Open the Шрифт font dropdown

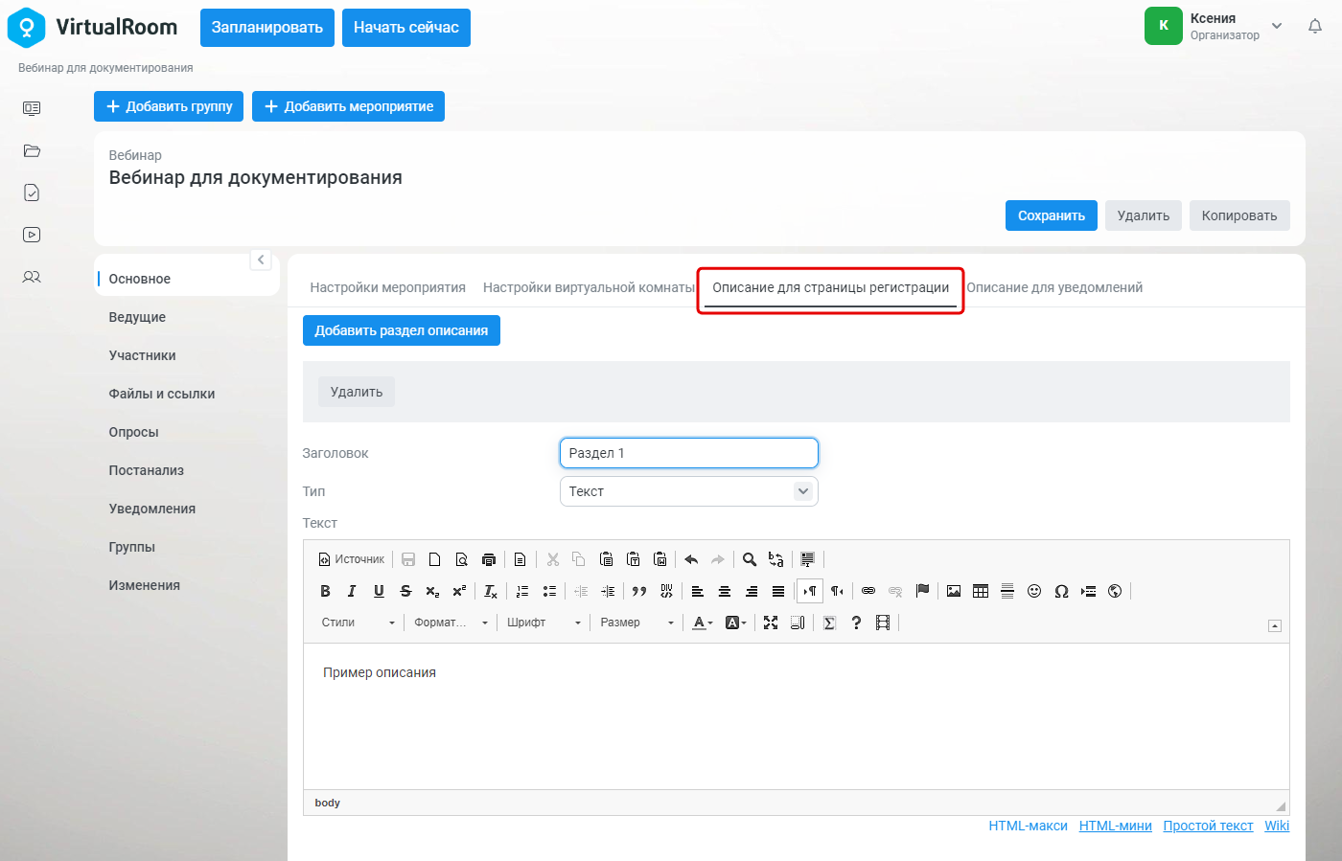(x=544, y=623)
